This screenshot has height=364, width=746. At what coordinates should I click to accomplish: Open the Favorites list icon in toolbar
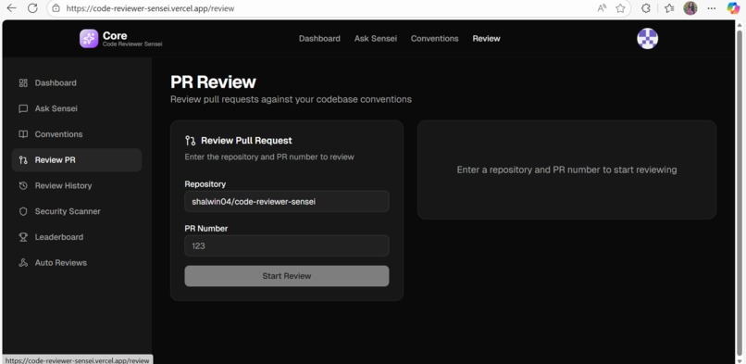[x=669, y=8]
